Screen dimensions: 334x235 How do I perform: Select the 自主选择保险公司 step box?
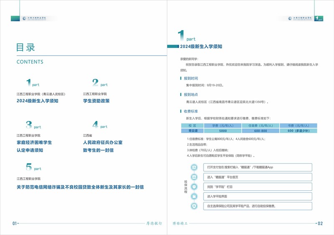click(x=258, y=206)
